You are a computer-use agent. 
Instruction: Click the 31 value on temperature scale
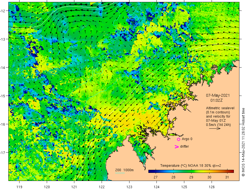[x=227, y=177]
